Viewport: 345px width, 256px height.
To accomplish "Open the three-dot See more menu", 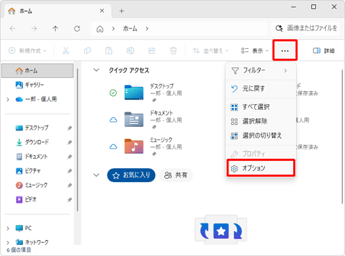I will pos(285,50).
